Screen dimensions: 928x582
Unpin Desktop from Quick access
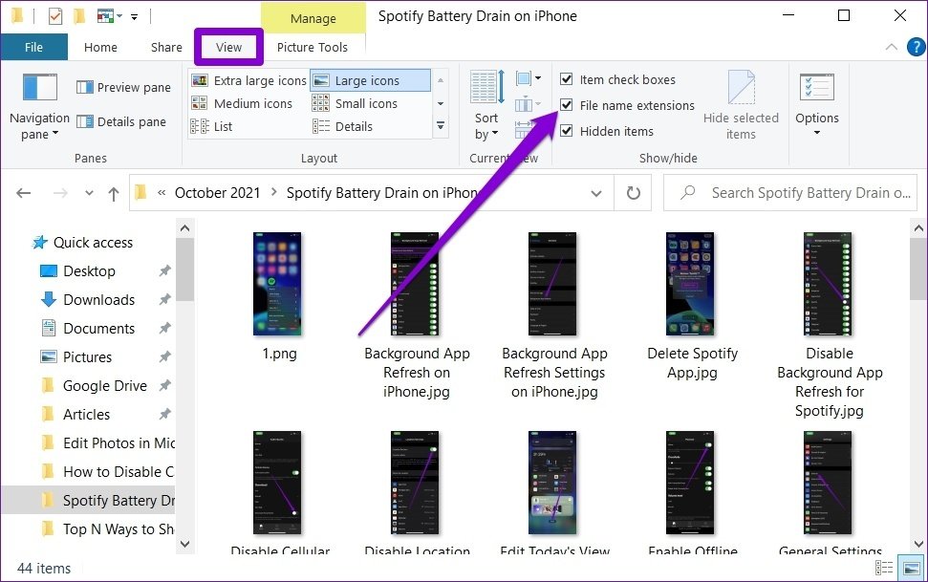tap(164, 271)
